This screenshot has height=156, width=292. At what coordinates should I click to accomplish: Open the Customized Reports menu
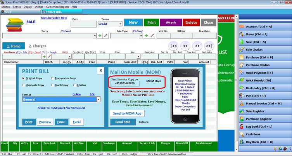pos(57,7)
